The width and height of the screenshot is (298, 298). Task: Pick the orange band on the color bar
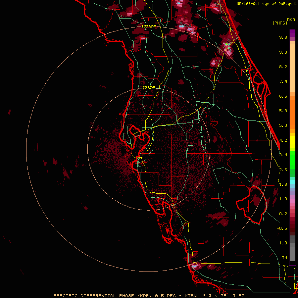pos(292,114)
